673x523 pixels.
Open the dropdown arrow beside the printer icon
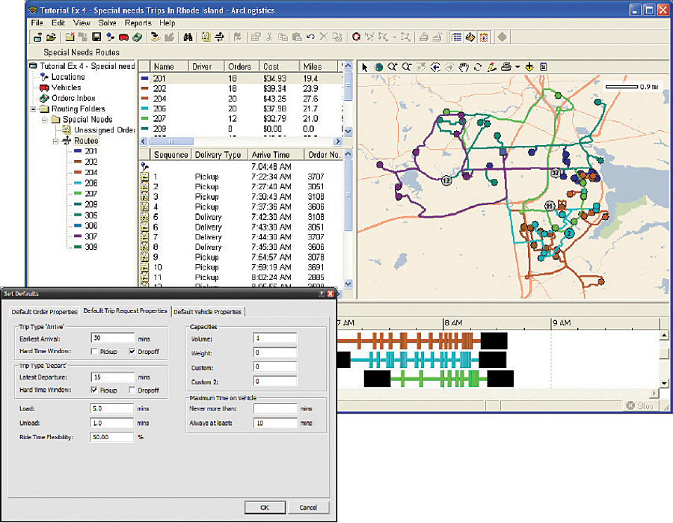point(517,67)
